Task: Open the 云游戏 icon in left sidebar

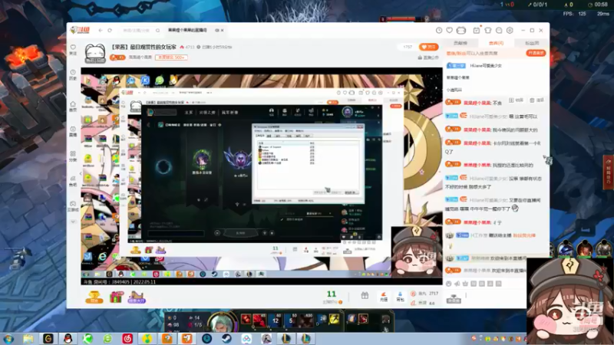Action: pos(73,206)
